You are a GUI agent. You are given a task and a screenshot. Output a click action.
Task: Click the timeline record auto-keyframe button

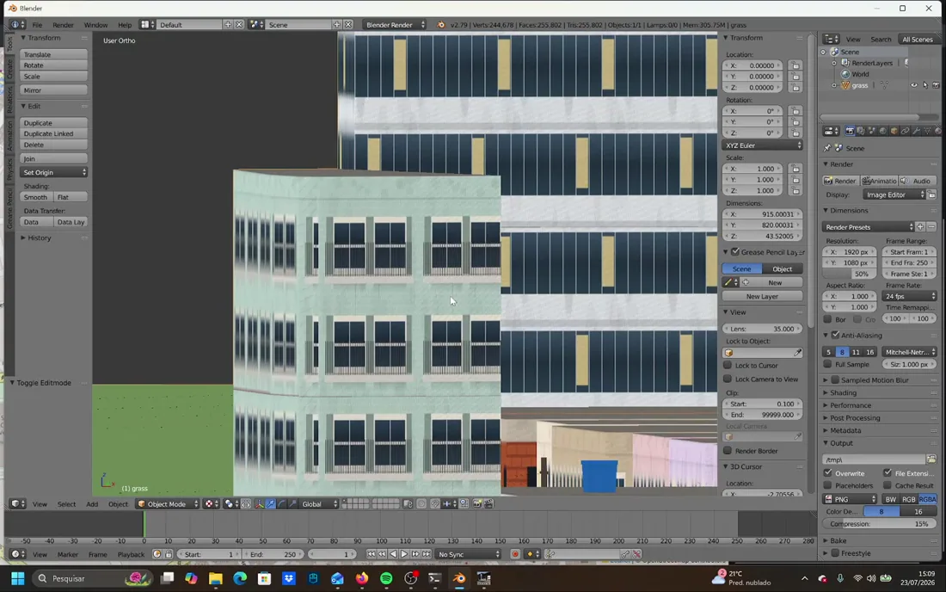514,554
